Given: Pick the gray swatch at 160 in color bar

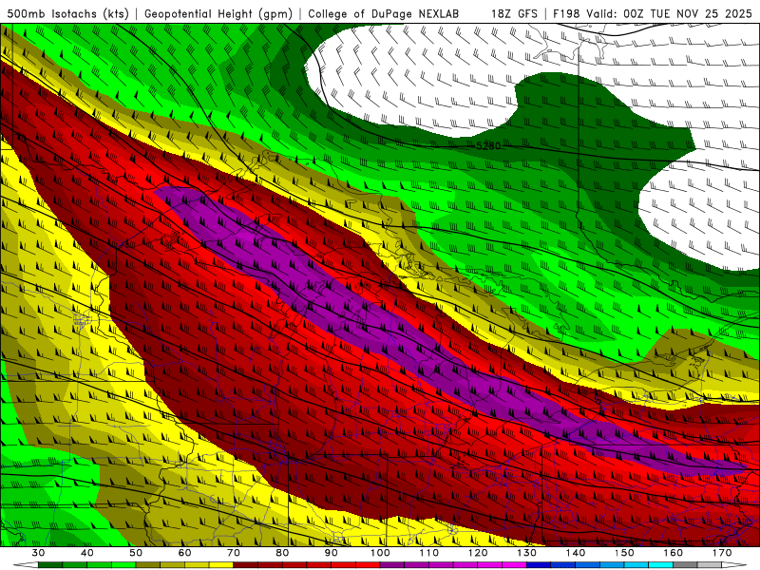Looking at the screenshot, I should (x=685, y=565).
